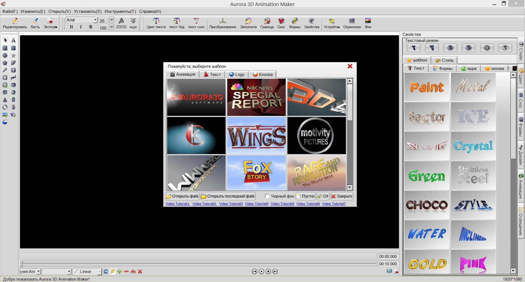
Task: Click the еще (more) chevrons icon
Action: click(133, 23)
